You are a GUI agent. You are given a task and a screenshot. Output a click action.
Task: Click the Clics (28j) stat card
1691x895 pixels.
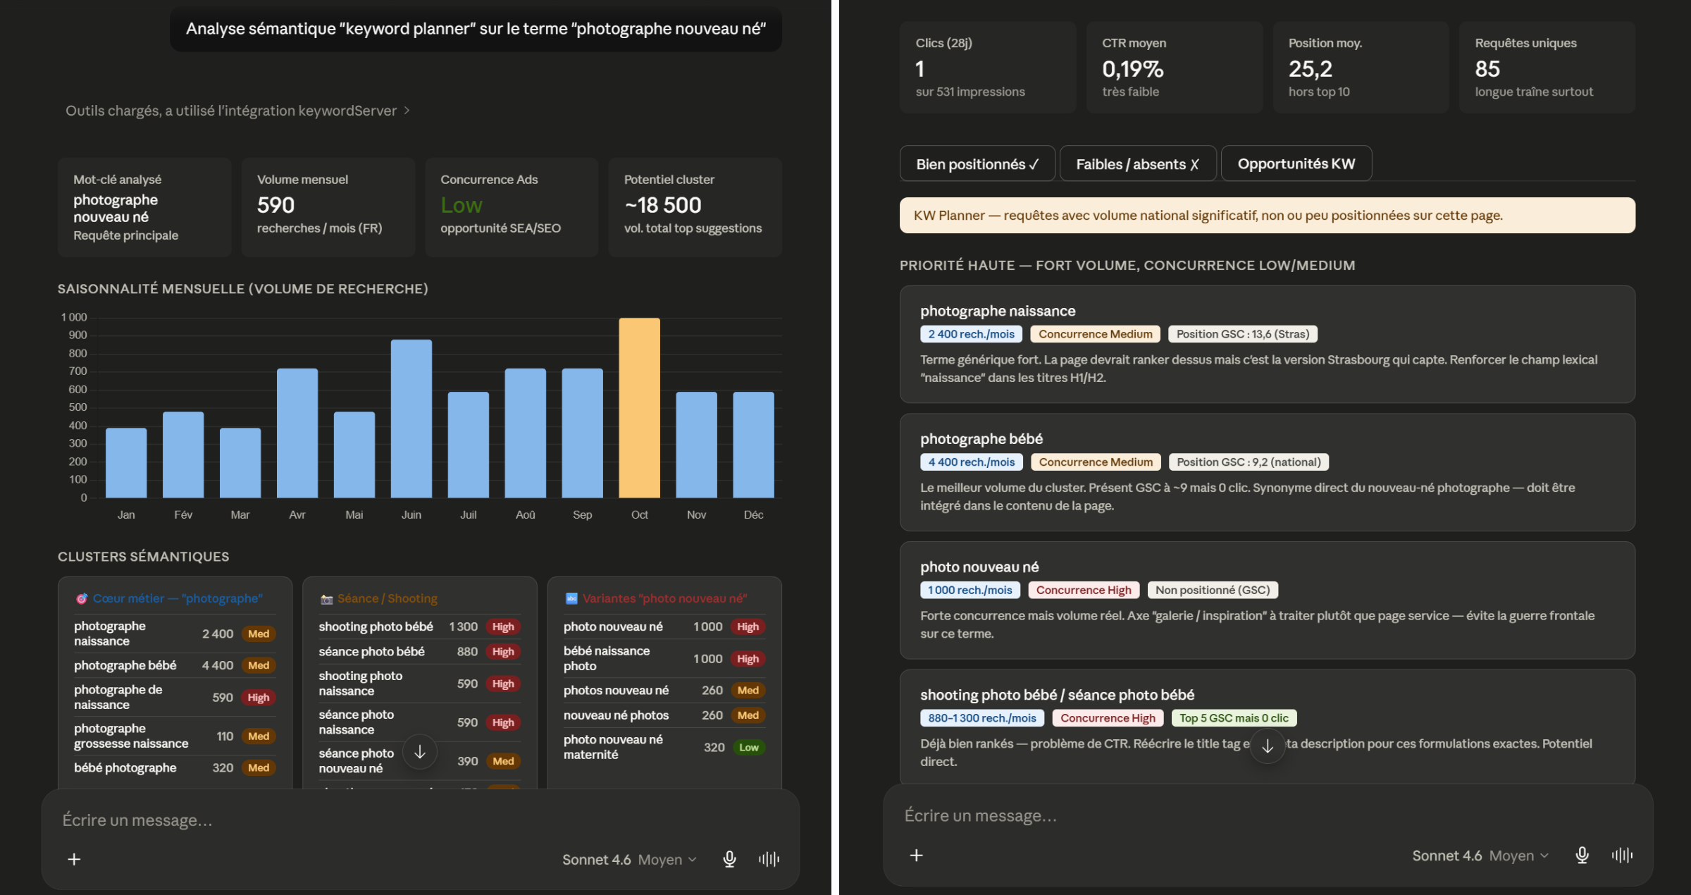988,67
